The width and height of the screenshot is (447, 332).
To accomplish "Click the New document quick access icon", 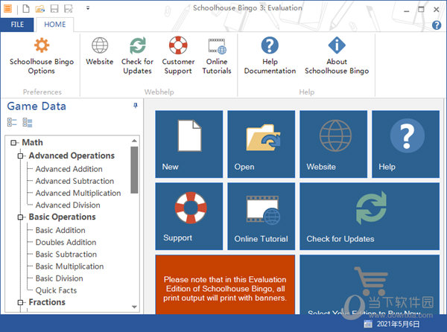I will pos(26,9).
